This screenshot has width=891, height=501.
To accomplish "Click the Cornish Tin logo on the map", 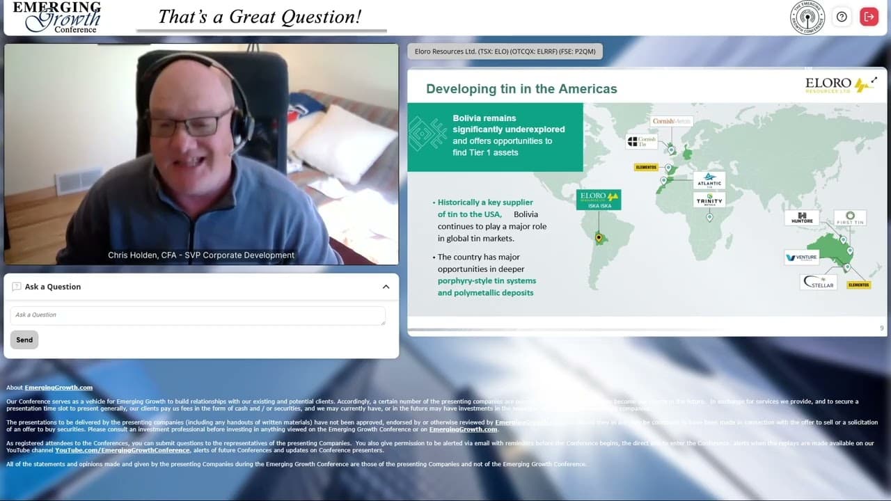I will 641,142.
